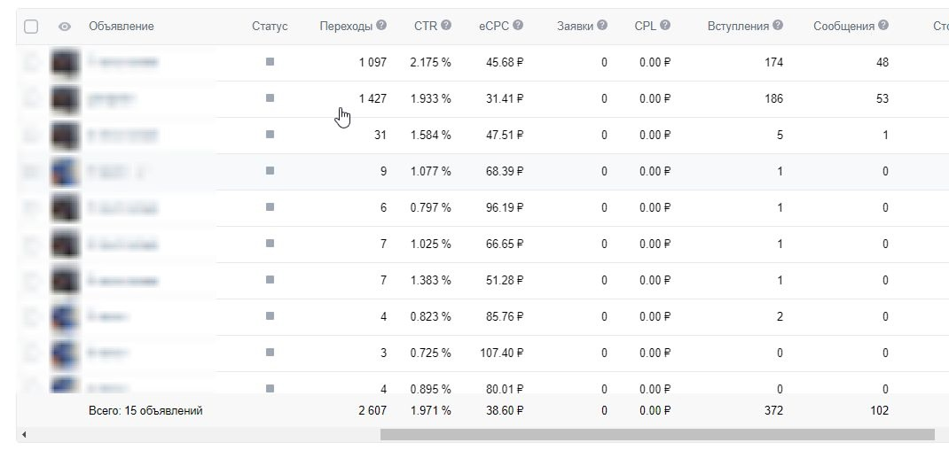Open ad thumbnail in row with 2.175 % CTR
Image resolution: width=949 pixels, height=466 pixels.
click(66, 63)
